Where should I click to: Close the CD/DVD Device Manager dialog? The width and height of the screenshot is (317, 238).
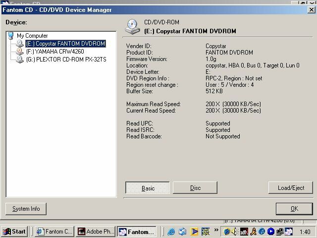[x=311, y=10]
